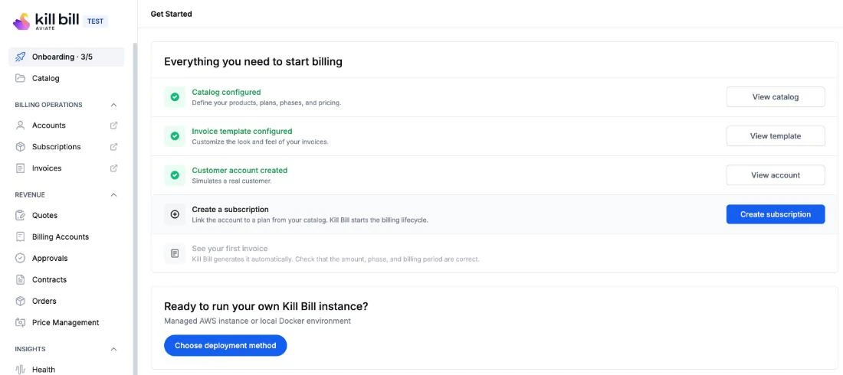
Task: Click Everything you need to start billing heading
Action: click(253, 62)
